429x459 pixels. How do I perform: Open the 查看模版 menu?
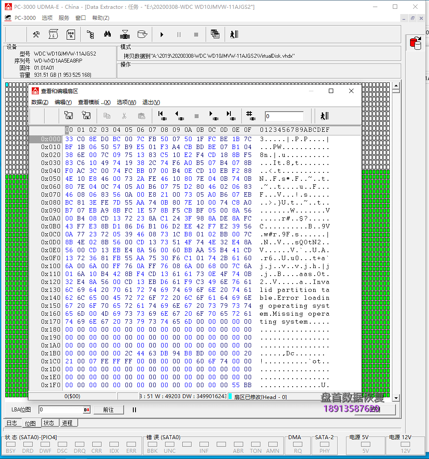94,102
